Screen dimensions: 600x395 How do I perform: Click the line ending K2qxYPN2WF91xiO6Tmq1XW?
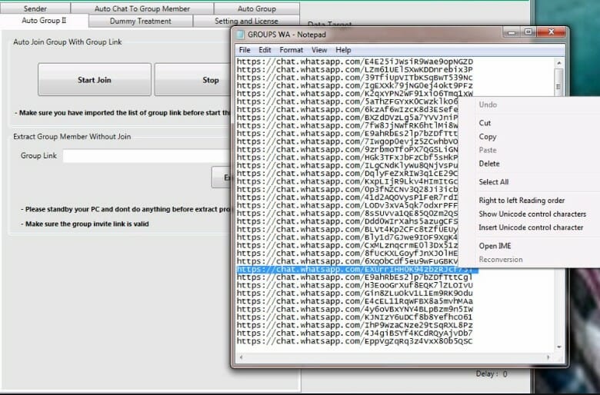pyautogui.click(x=355, y=94)
